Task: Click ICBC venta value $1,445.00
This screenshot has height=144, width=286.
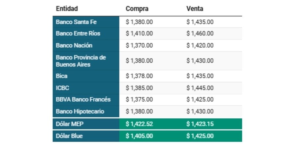Action: 200,88
